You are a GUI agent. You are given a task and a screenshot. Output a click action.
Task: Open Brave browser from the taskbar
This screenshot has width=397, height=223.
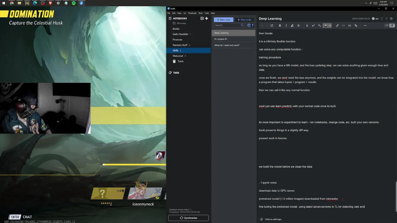pos(50,3)
